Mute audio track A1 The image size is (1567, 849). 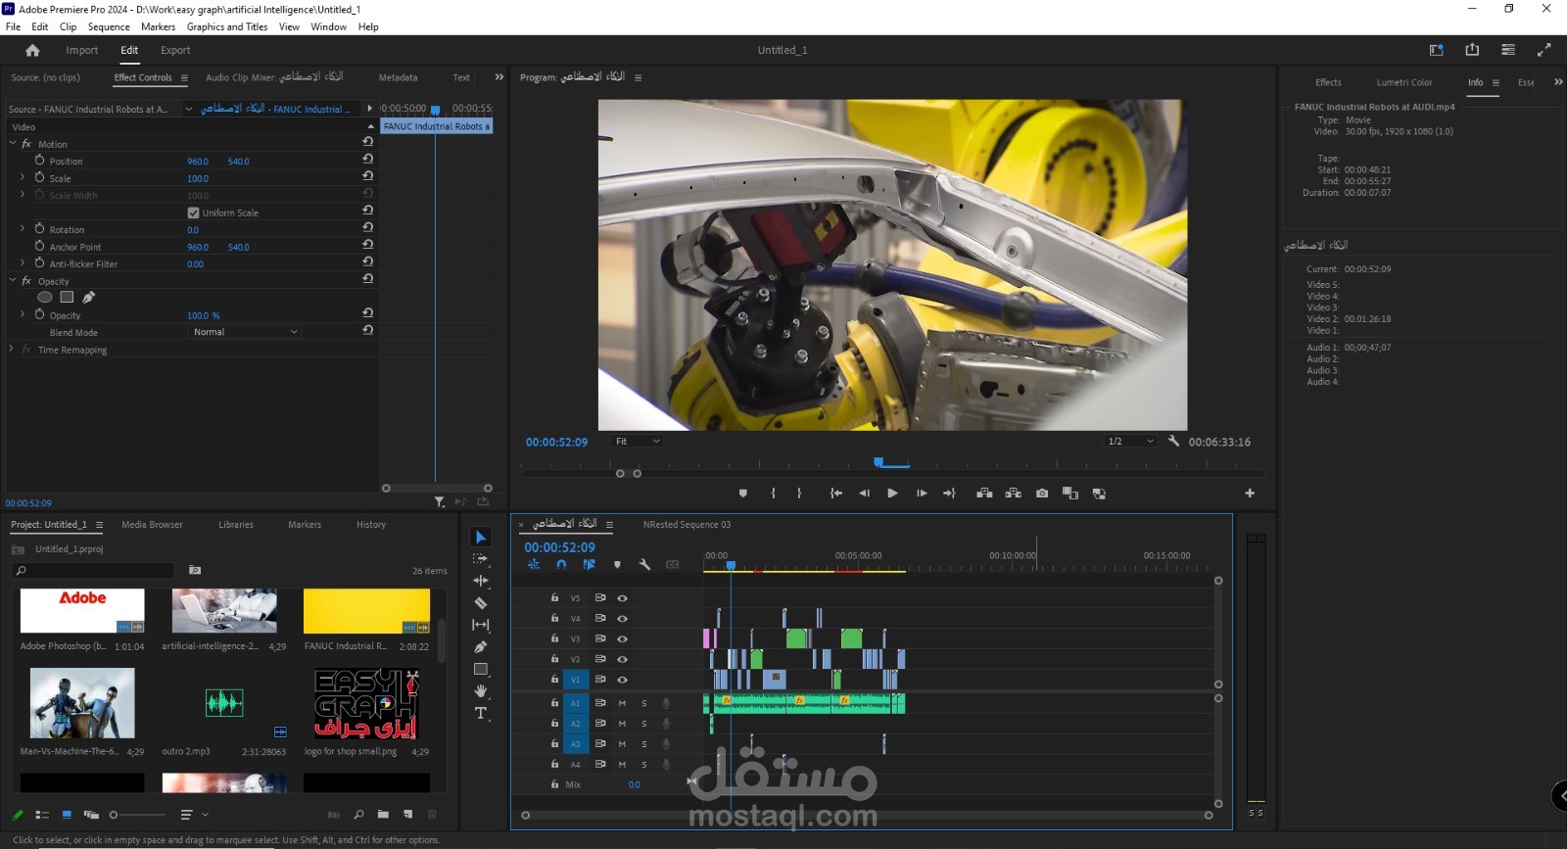coord(622,703)
